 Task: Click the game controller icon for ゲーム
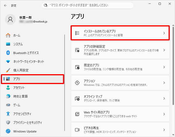tap(8, 105)
